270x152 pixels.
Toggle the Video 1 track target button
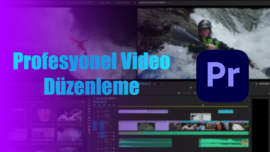tap(102, 125)
